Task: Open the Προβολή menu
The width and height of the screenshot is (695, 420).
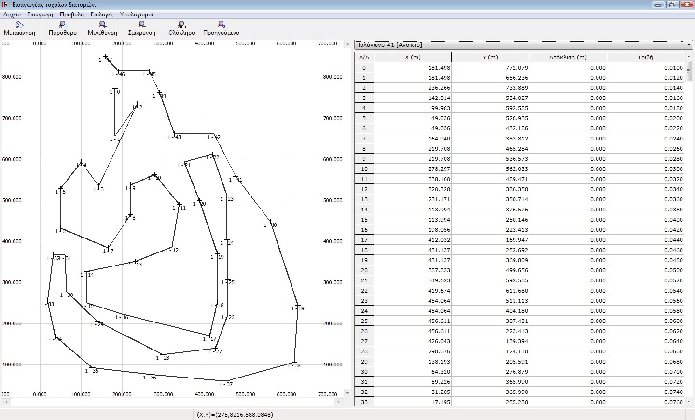Action: (x=71, y=14)
